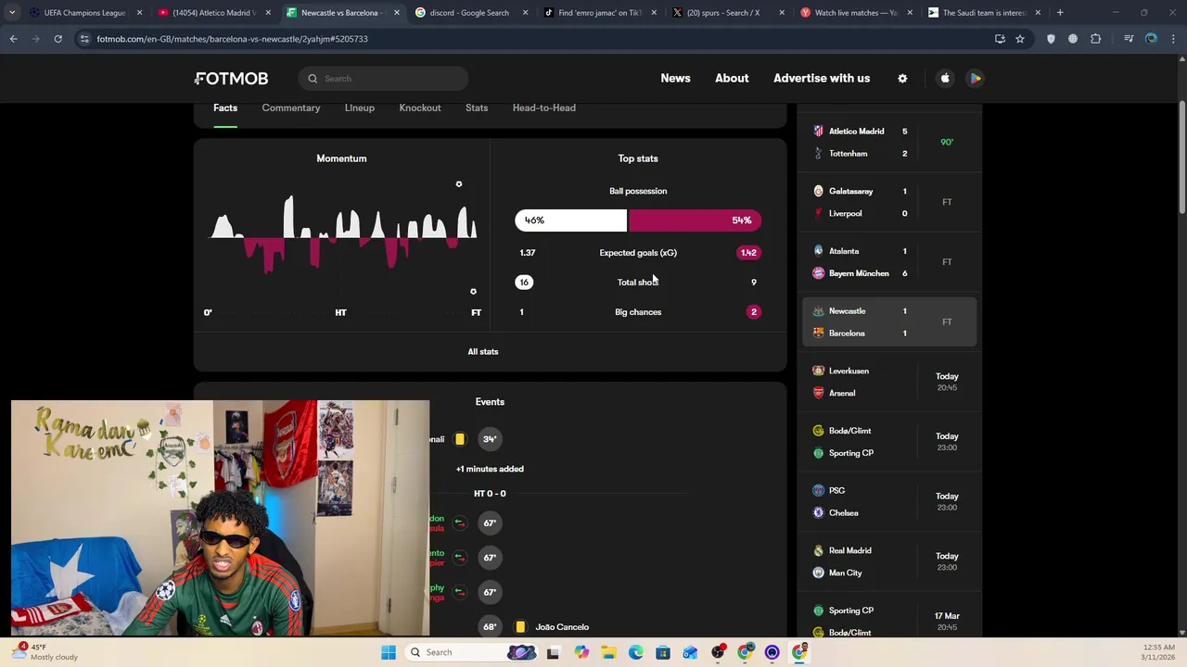Viewport: 1187px width, 667px height.
Task: Open the media controls icon
Action: 1128,39
